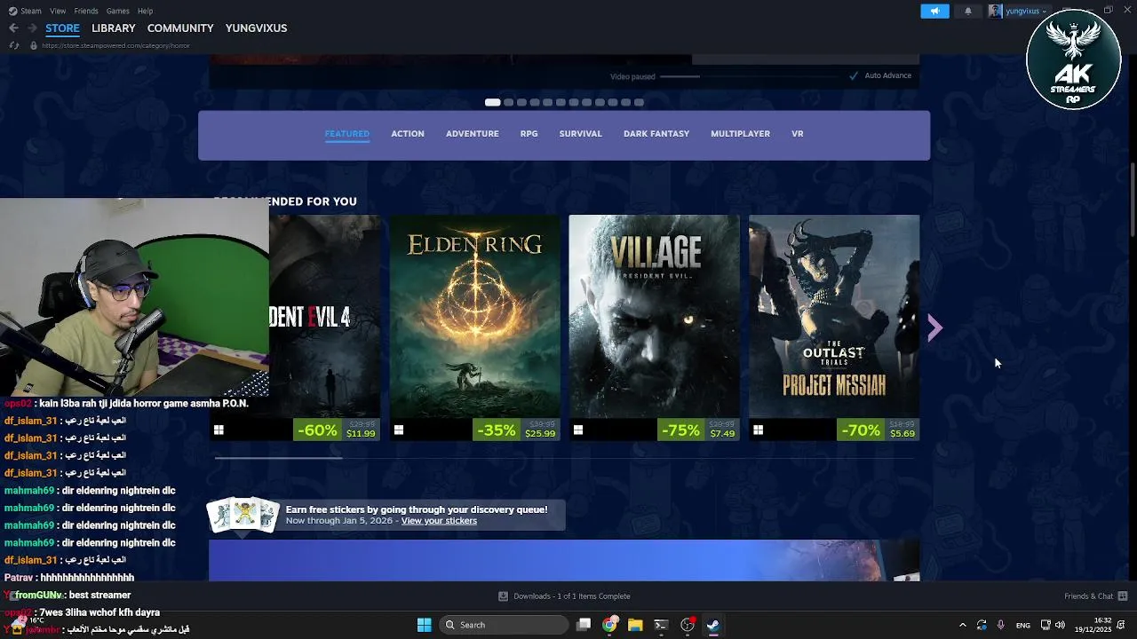The width and height of the screenshot is (1137, 639).
Task: Follow the View your stickers link
Action: click(439, 521)
